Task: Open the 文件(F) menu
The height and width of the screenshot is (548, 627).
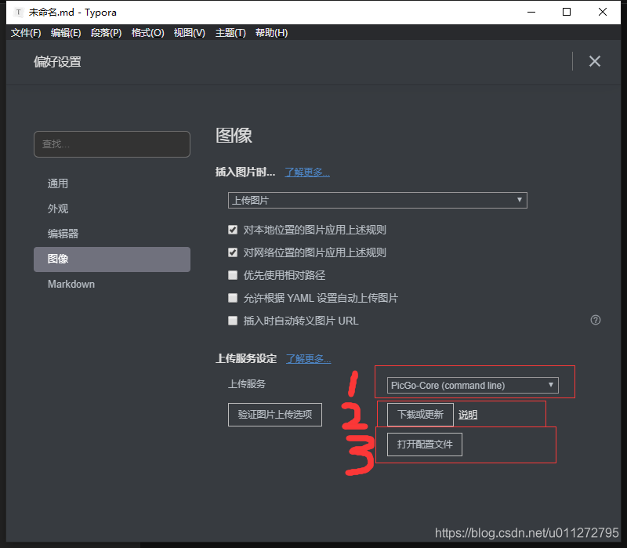Action: click(x=26, y=33)
